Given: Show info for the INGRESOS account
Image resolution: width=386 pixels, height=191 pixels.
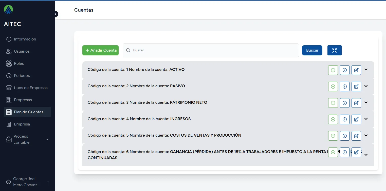Looking at the screenshot, I should tap(345, 119).
